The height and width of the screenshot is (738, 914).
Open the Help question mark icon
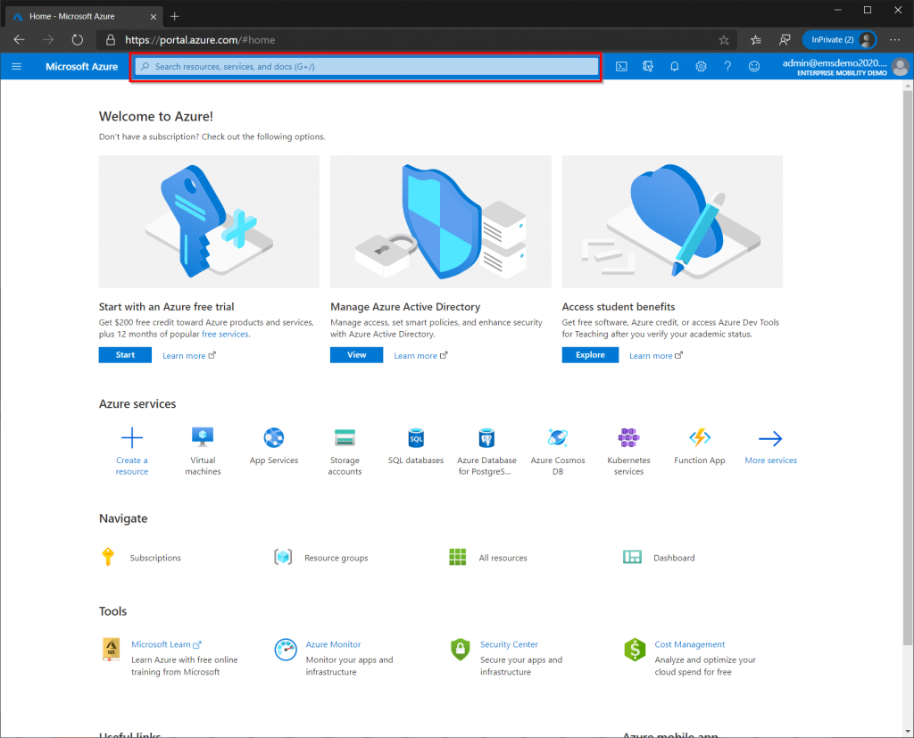[727, 66]
